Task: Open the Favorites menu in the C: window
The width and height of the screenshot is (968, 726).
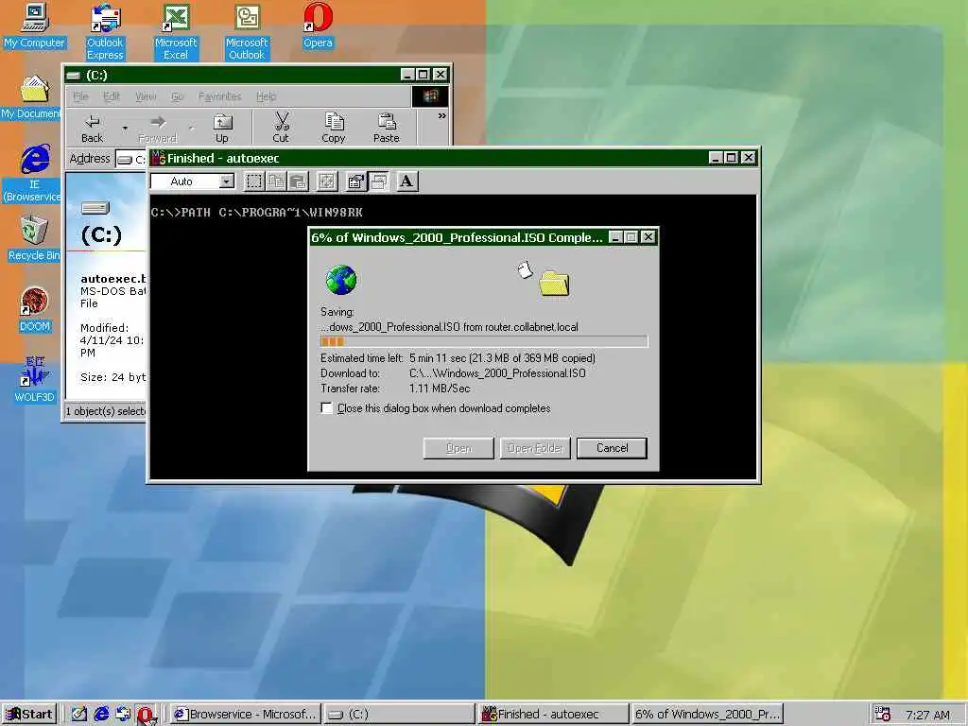Action: coord(219,96)
